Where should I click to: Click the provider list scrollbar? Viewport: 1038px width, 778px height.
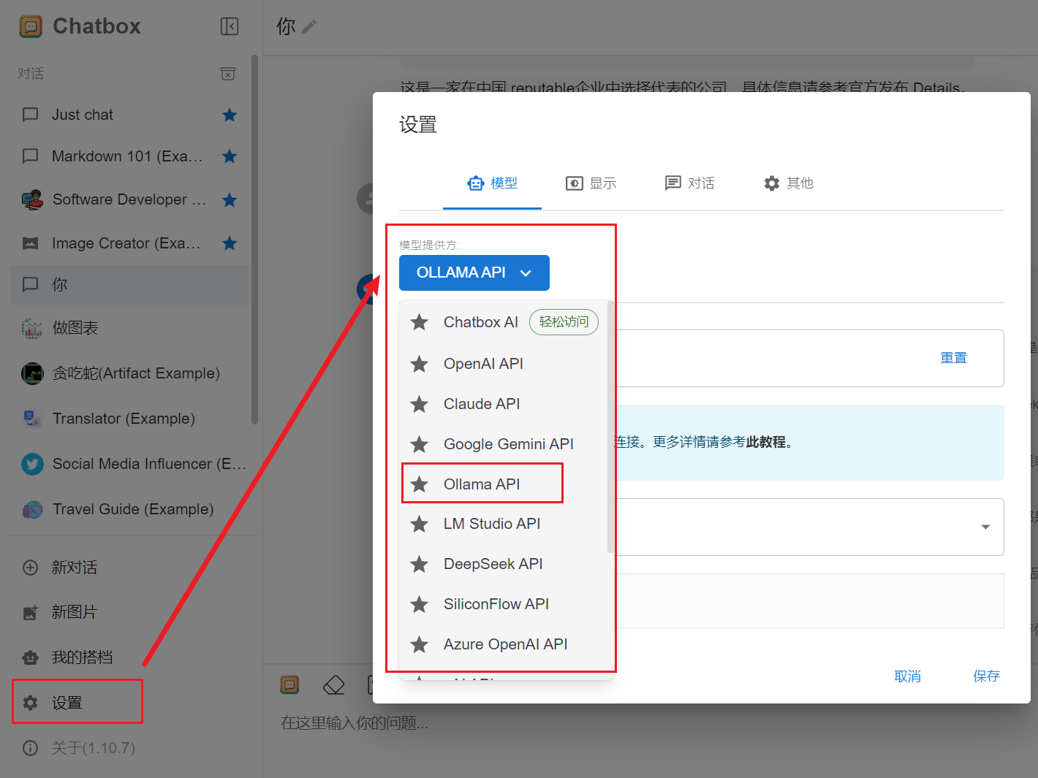click(x=610, y=427)
